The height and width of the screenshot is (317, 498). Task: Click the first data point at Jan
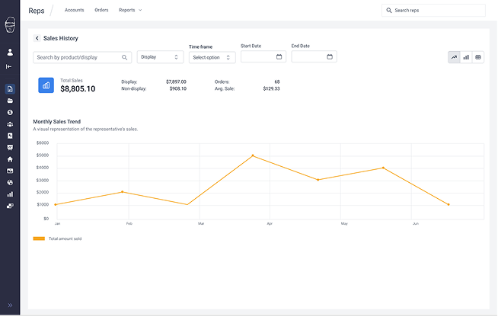click(x=56, y=204)
